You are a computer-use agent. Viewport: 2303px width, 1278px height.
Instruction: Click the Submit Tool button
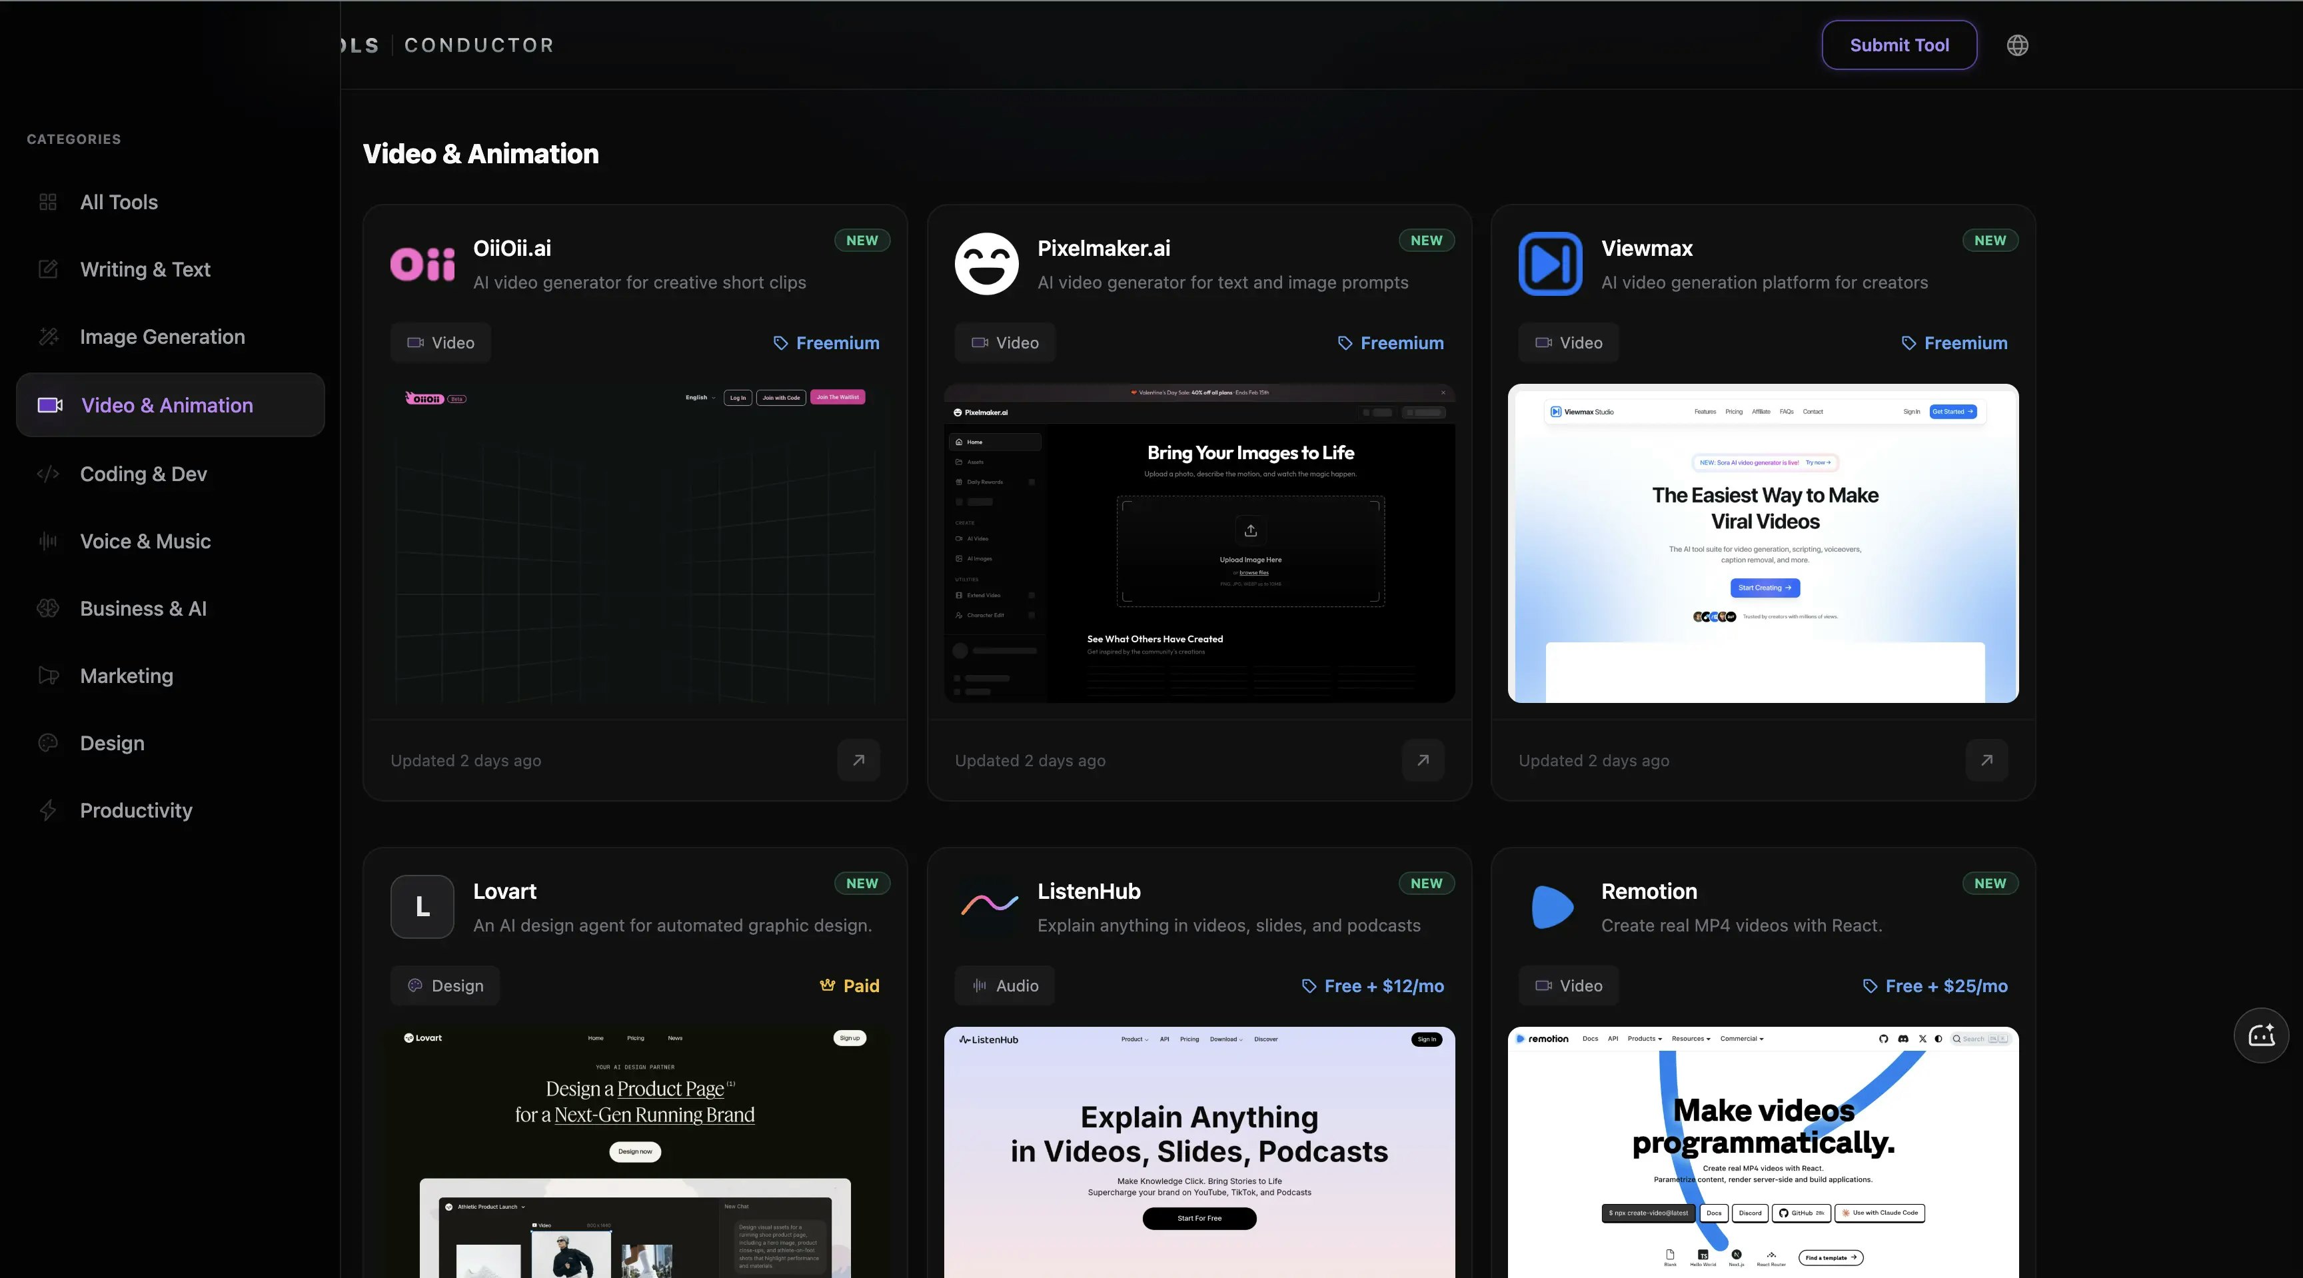tap(1899, 45)
